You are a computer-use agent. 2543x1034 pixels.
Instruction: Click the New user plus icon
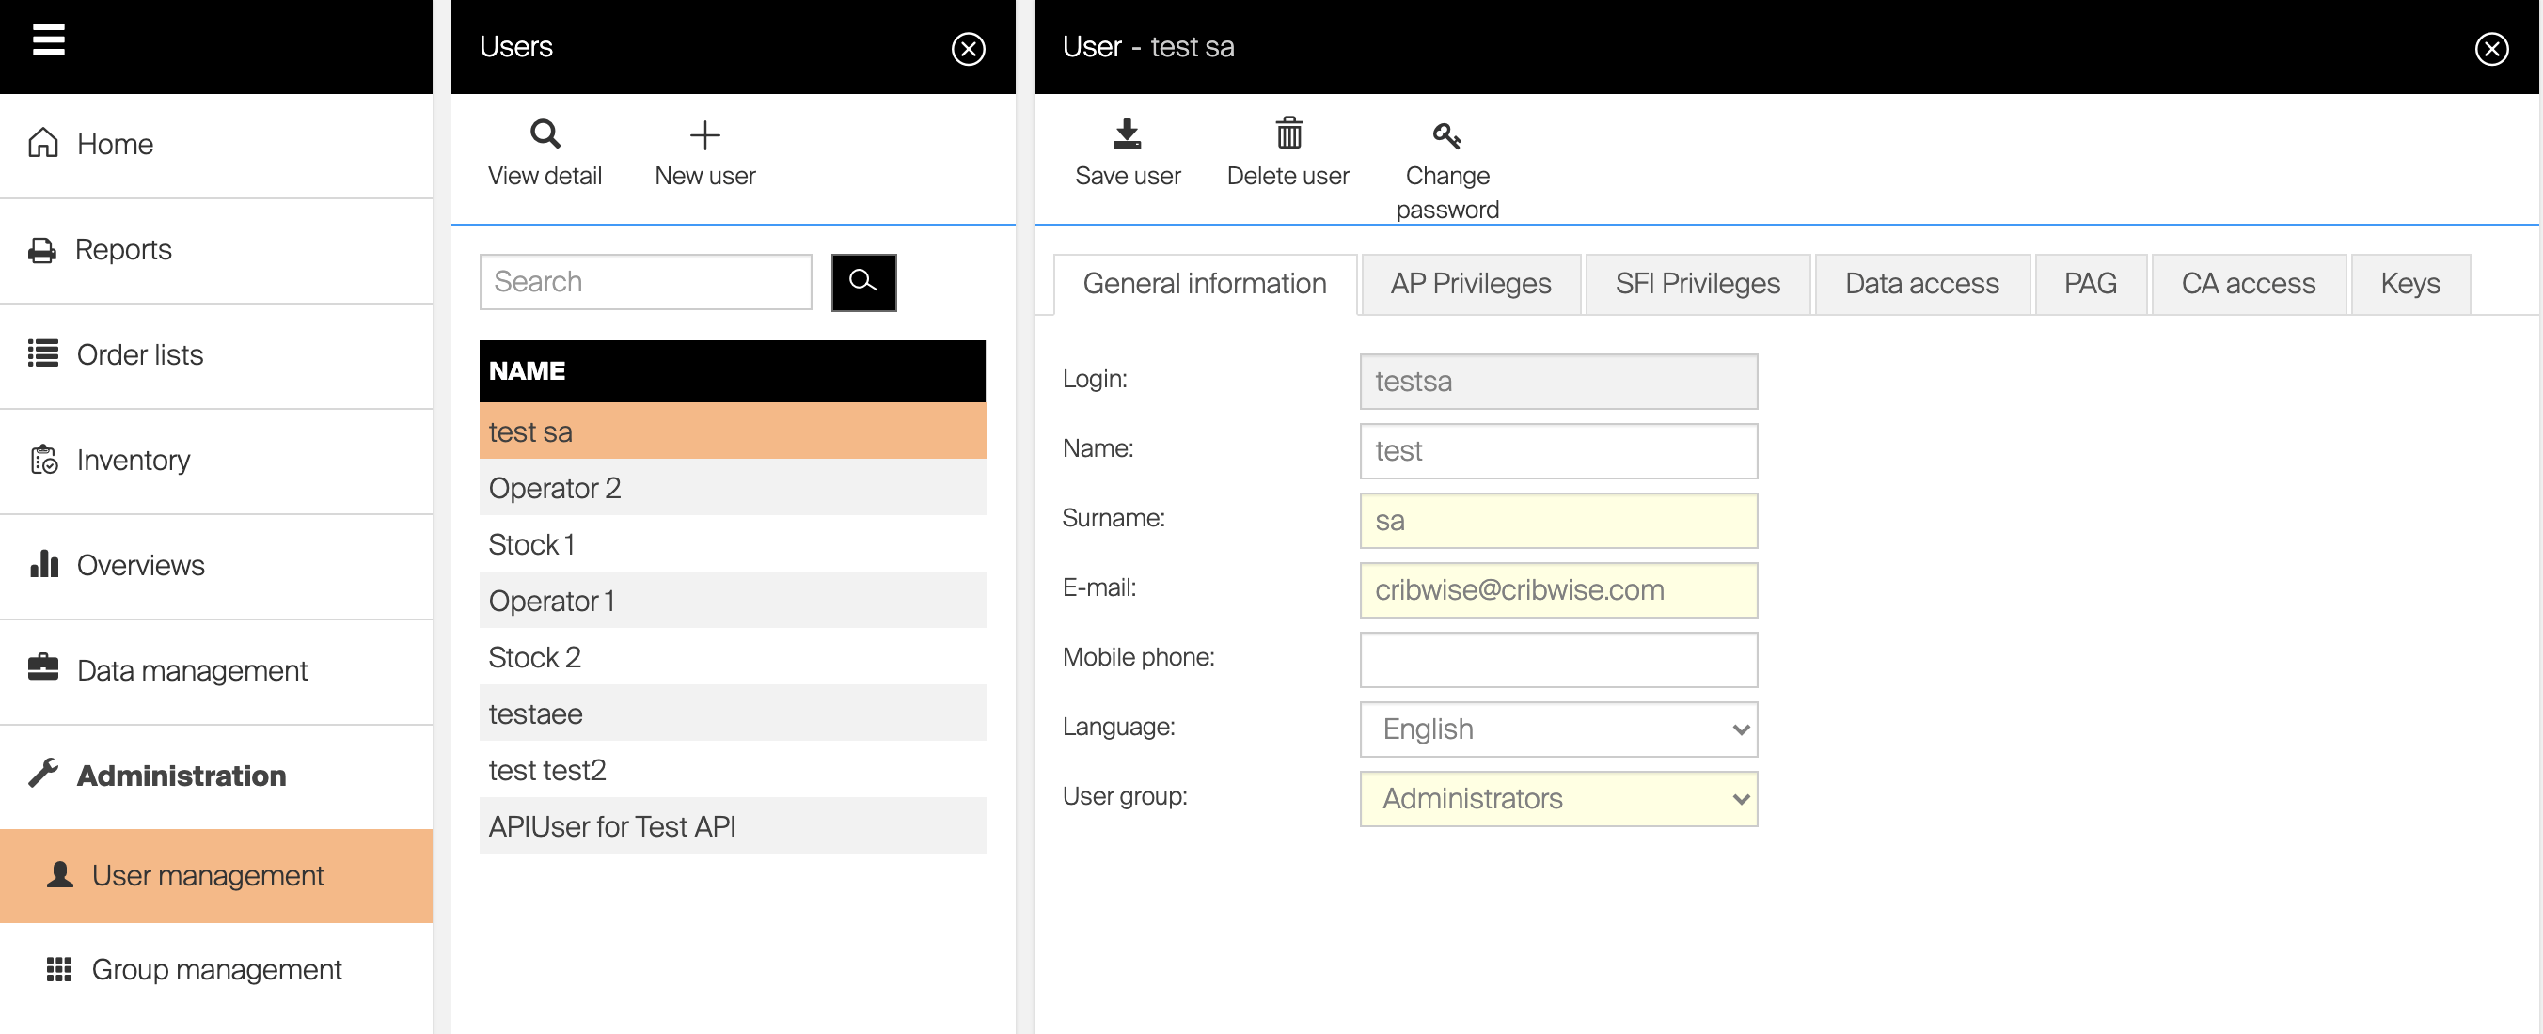pos(703,135)
